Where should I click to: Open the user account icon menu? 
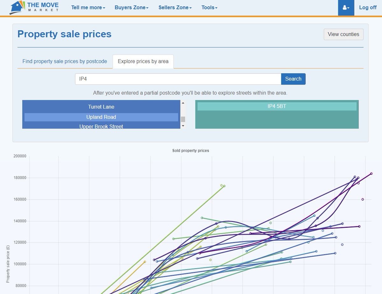click(x=346, y=7)
